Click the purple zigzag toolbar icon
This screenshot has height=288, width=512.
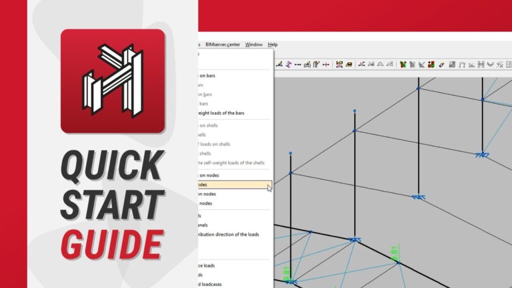point(288,64)
